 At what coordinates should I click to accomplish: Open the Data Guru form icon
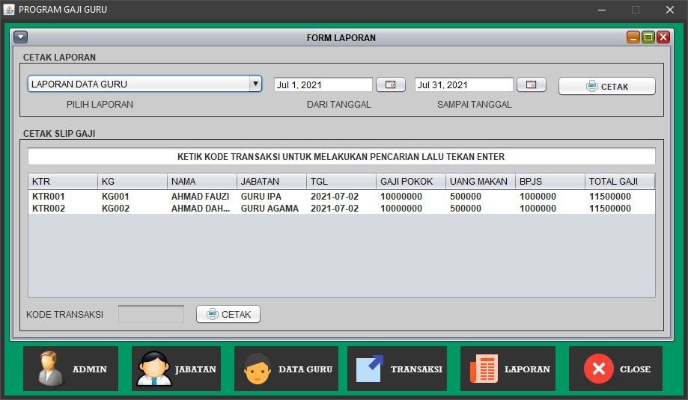pyautogui.click(x=258, y=369)
